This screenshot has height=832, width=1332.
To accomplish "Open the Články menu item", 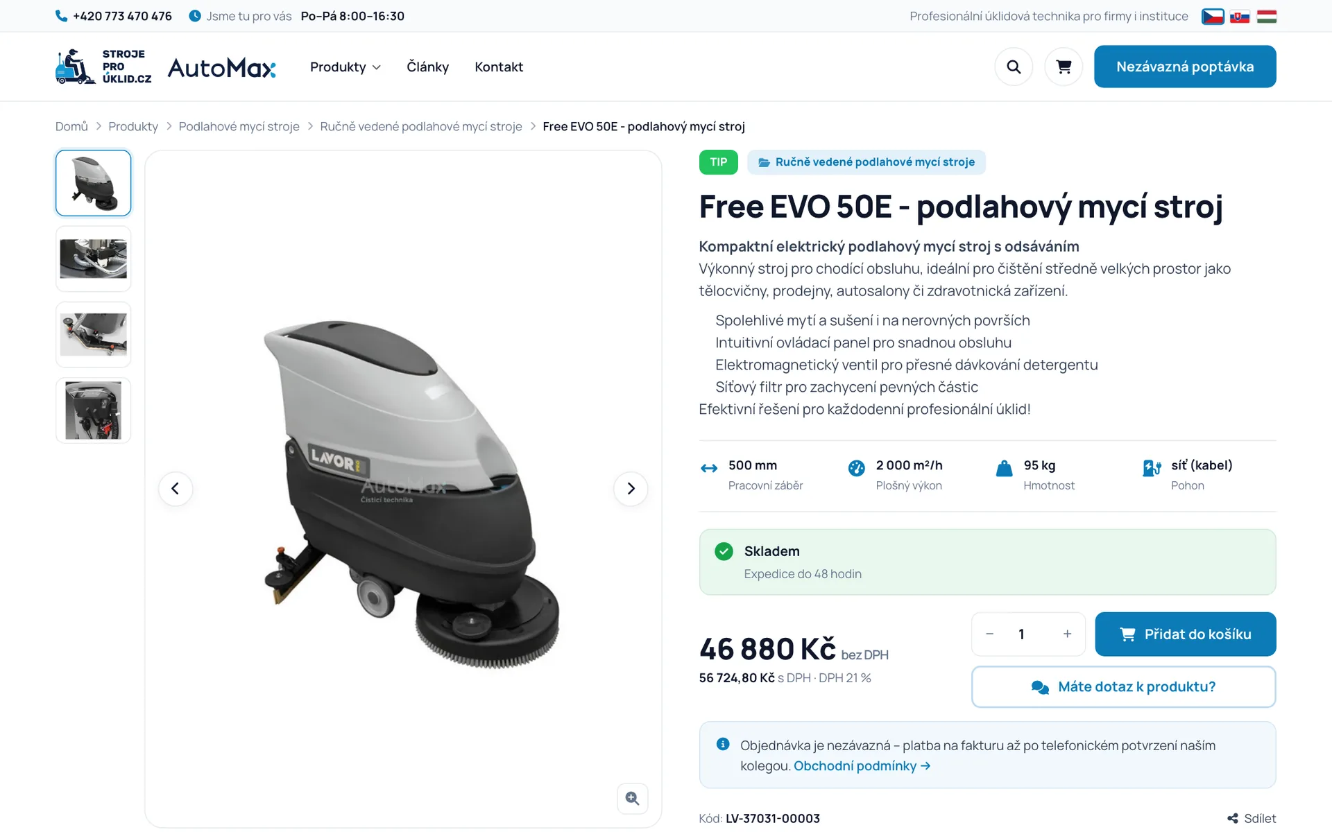I will 427,67.
